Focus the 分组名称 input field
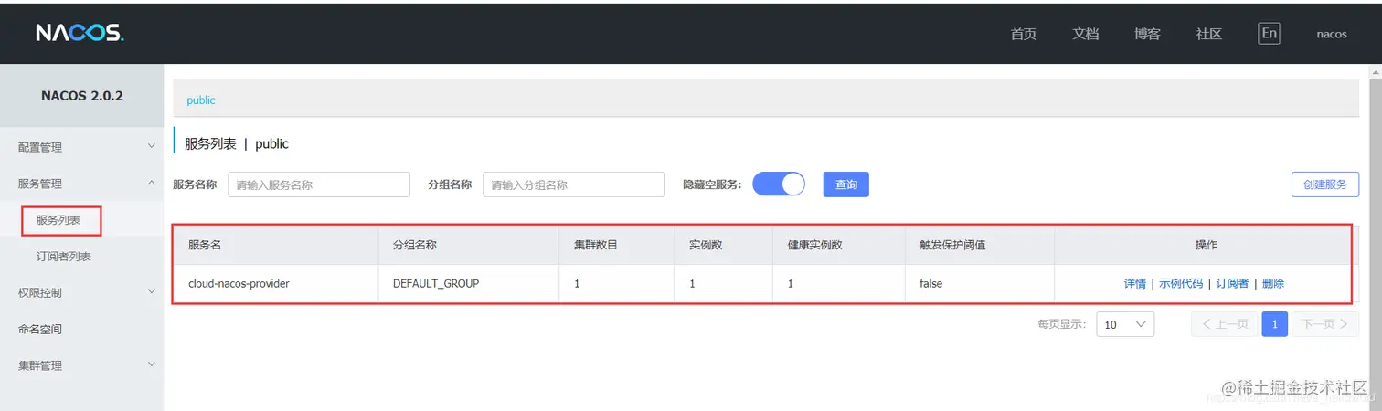Viewport: 1382px width, 411px height. 574,184
